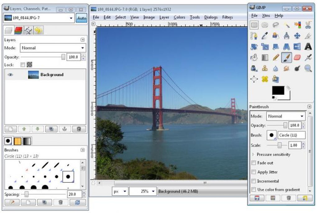This screenshot has width=317, height=213.
Task: Select the Paths tool
Action: tap(254, 36)
